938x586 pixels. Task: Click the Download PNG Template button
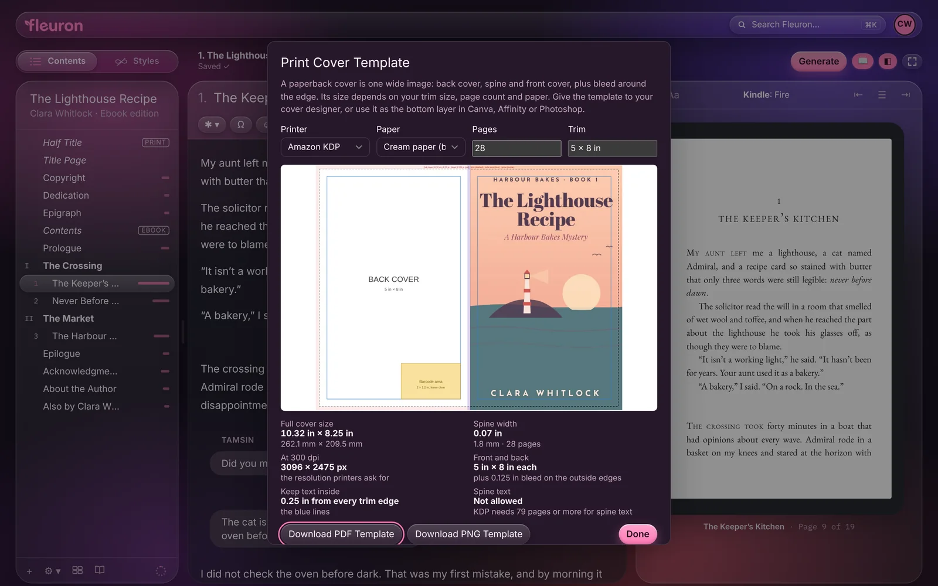pyautogui.click(x=468, y=534)
